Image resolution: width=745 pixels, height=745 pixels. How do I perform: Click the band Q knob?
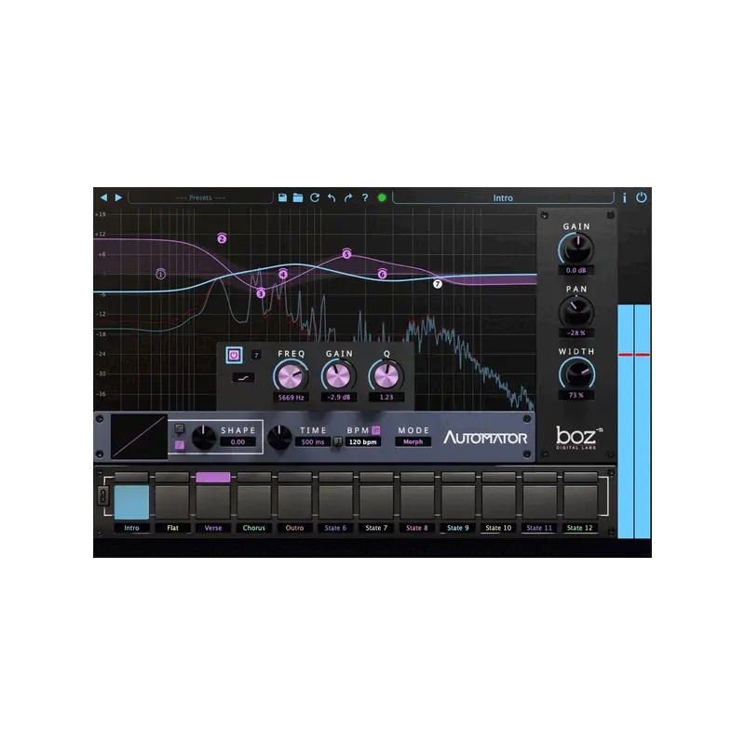[x=386, y=376]
